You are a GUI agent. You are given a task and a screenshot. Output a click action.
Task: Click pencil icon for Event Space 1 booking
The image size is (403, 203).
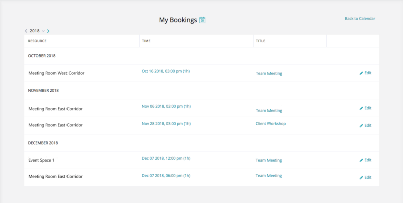(x=361, y=160)
